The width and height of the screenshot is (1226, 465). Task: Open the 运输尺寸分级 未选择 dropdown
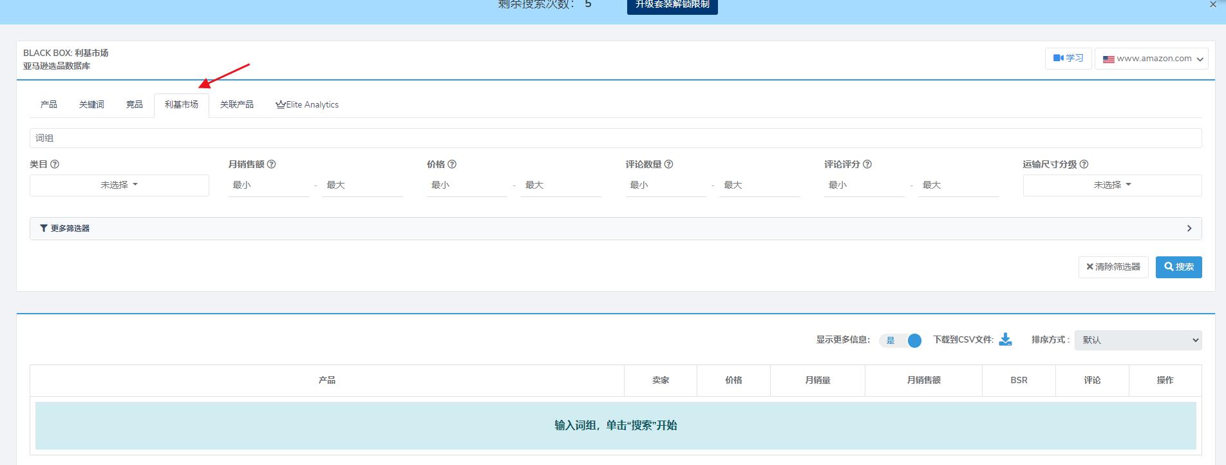pyautogui.click(x=1112, y=185)
